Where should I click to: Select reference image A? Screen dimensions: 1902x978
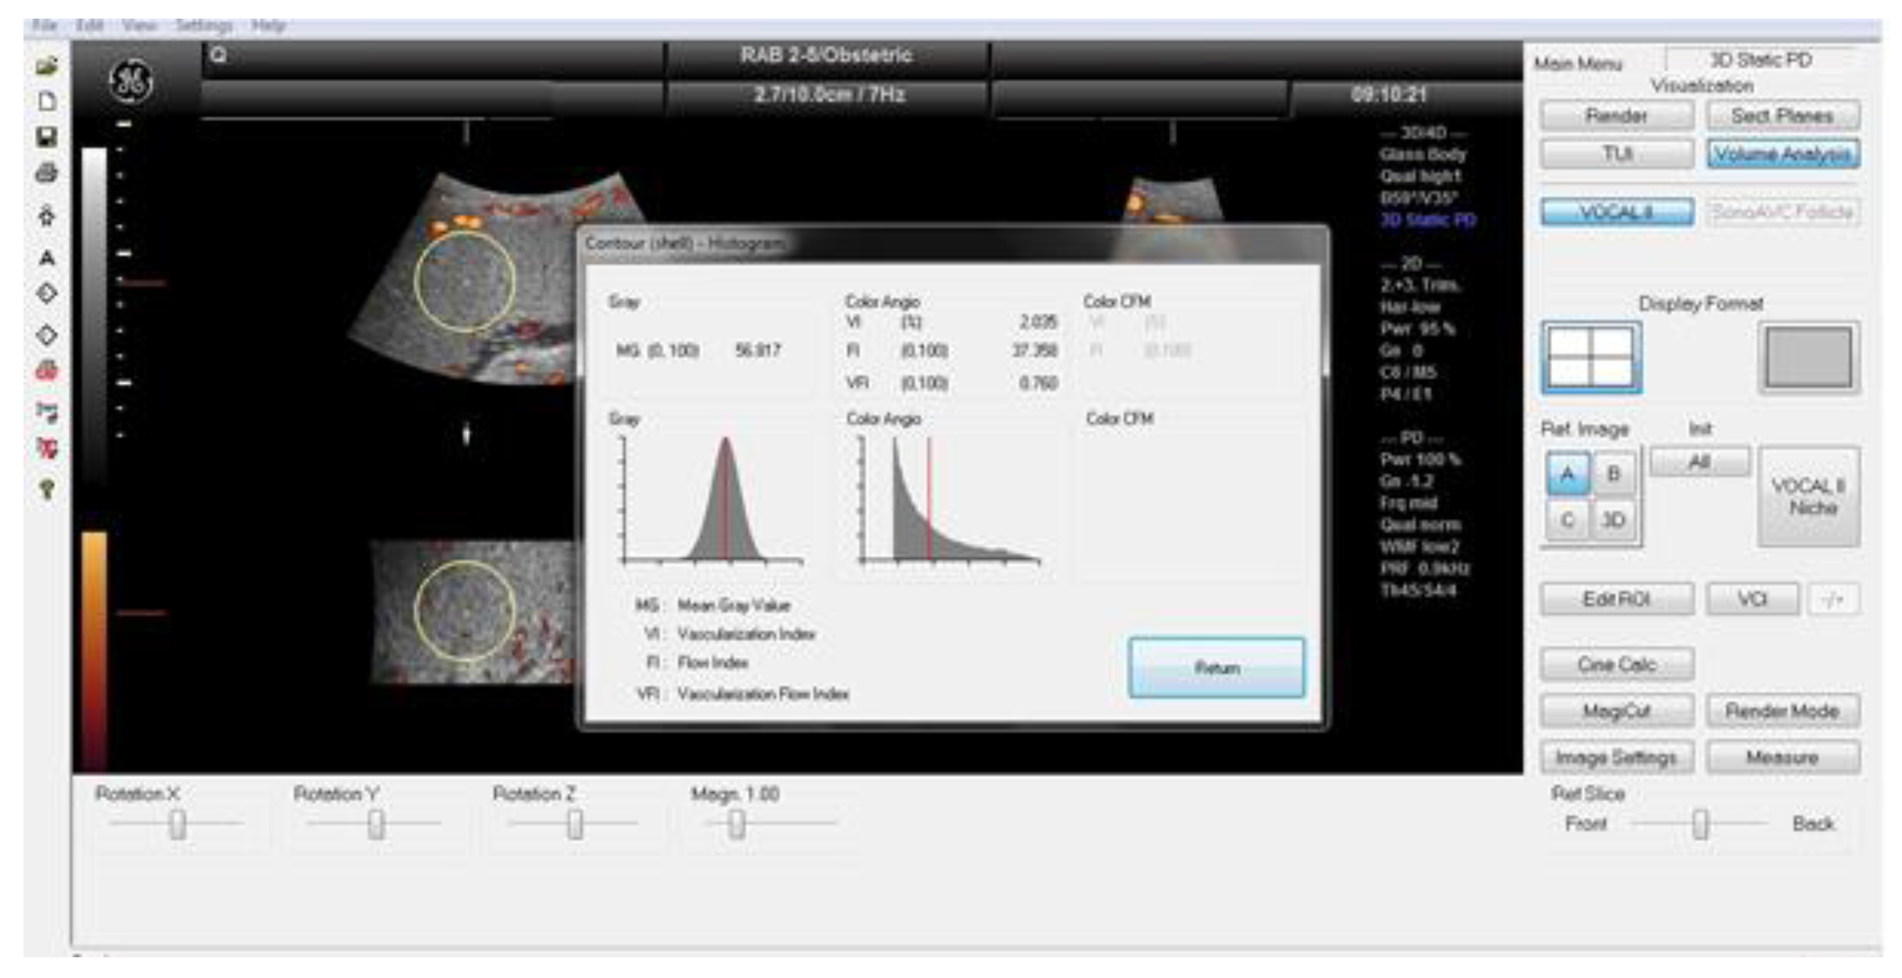[1566, 473]
